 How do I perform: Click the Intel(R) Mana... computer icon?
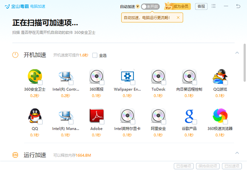coord(66,116)
